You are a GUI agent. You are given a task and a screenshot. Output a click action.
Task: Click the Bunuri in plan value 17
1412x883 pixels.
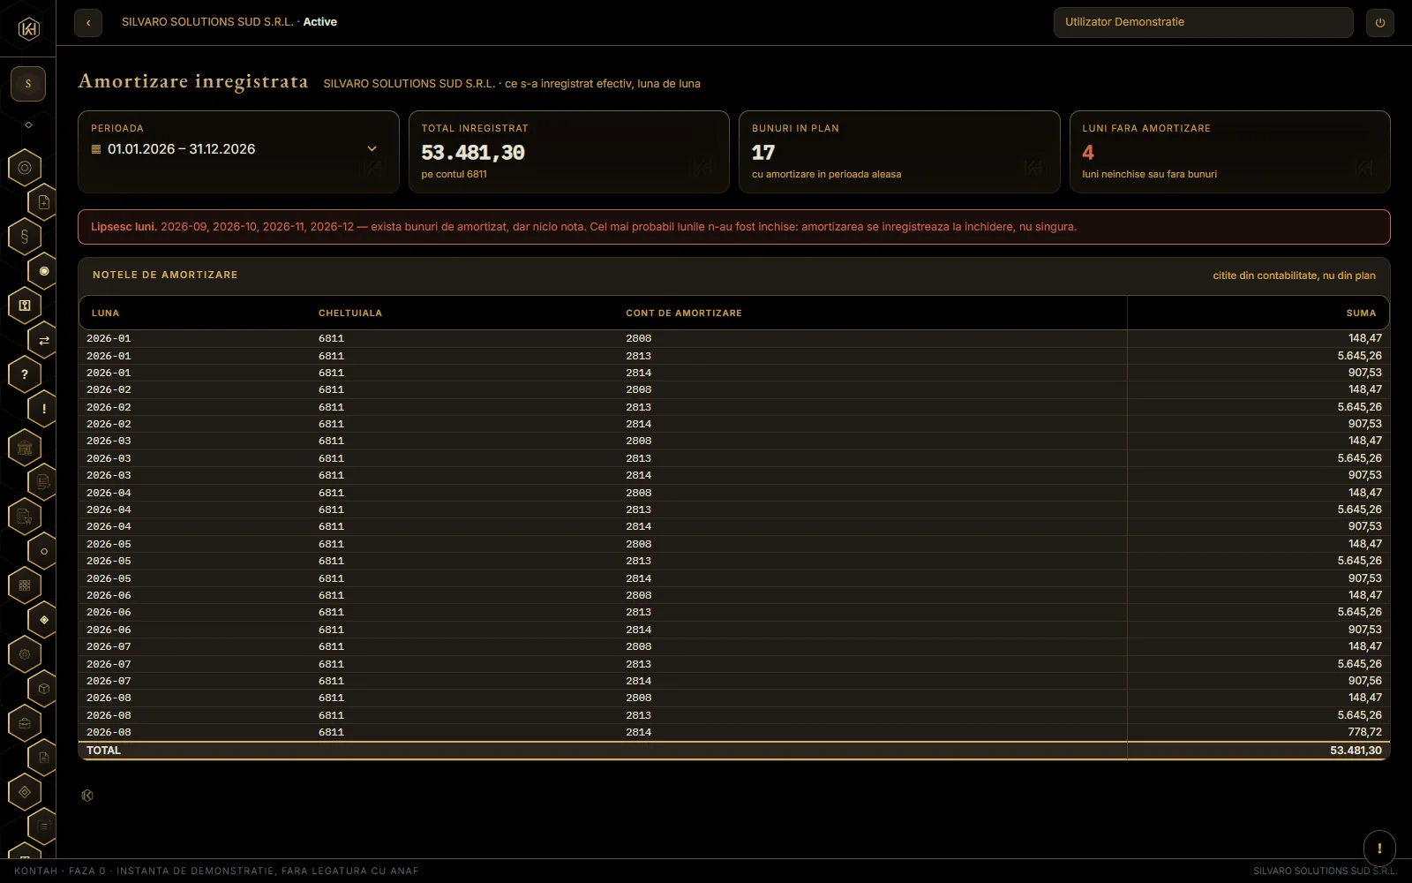click(x=763, y=153)
